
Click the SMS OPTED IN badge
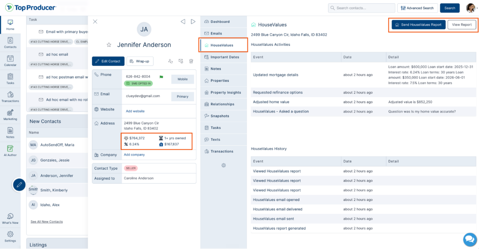pos(138,83)
